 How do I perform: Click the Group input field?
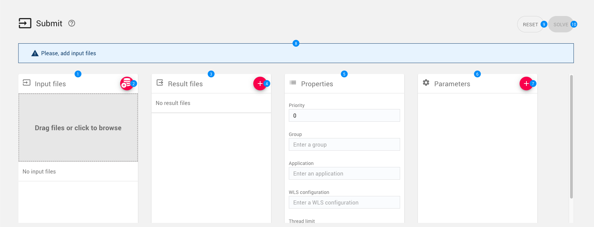344,145
